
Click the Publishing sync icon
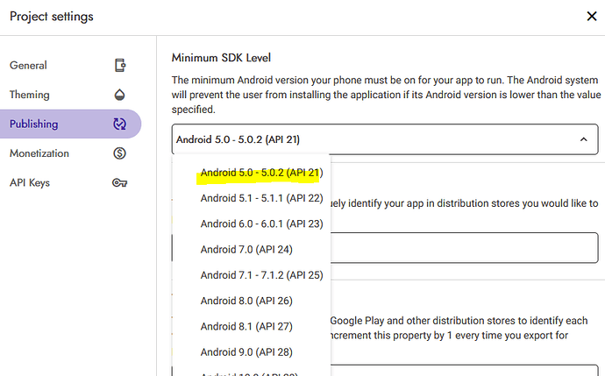point(120,124)
